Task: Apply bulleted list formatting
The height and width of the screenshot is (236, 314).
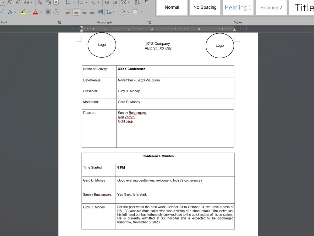Action: point(68,2)
